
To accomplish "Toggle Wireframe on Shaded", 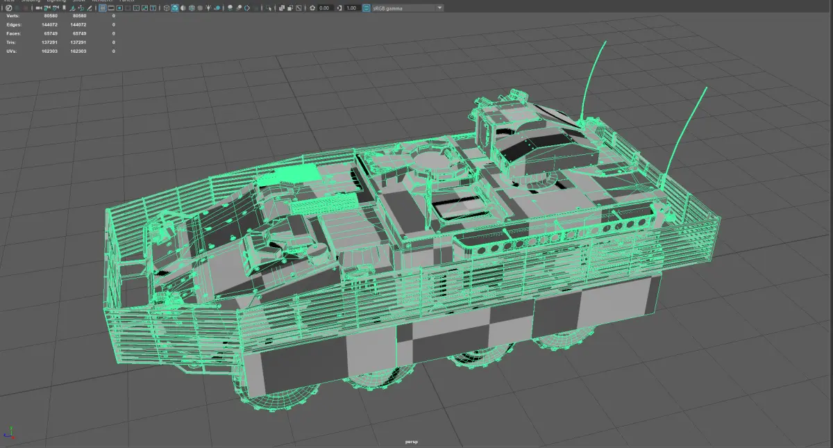I will (x=192, y=8).
